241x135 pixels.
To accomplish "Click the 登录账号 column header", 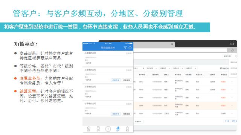I will click(156, 75).
